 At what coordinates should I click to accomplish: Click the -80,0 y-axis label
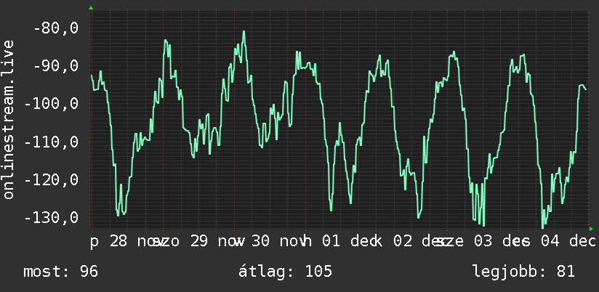tap(56, 28)
